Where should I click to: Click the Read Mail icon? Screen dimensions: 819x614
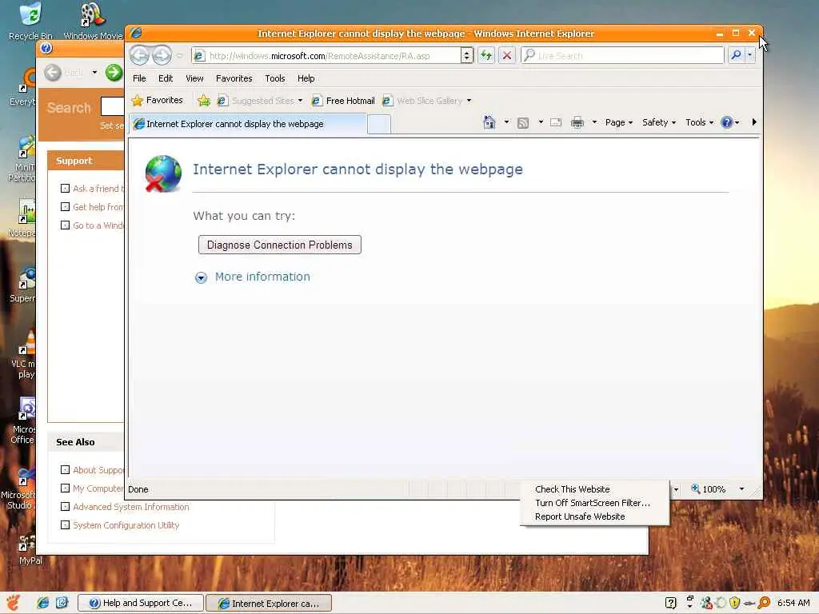pos(556,122)
